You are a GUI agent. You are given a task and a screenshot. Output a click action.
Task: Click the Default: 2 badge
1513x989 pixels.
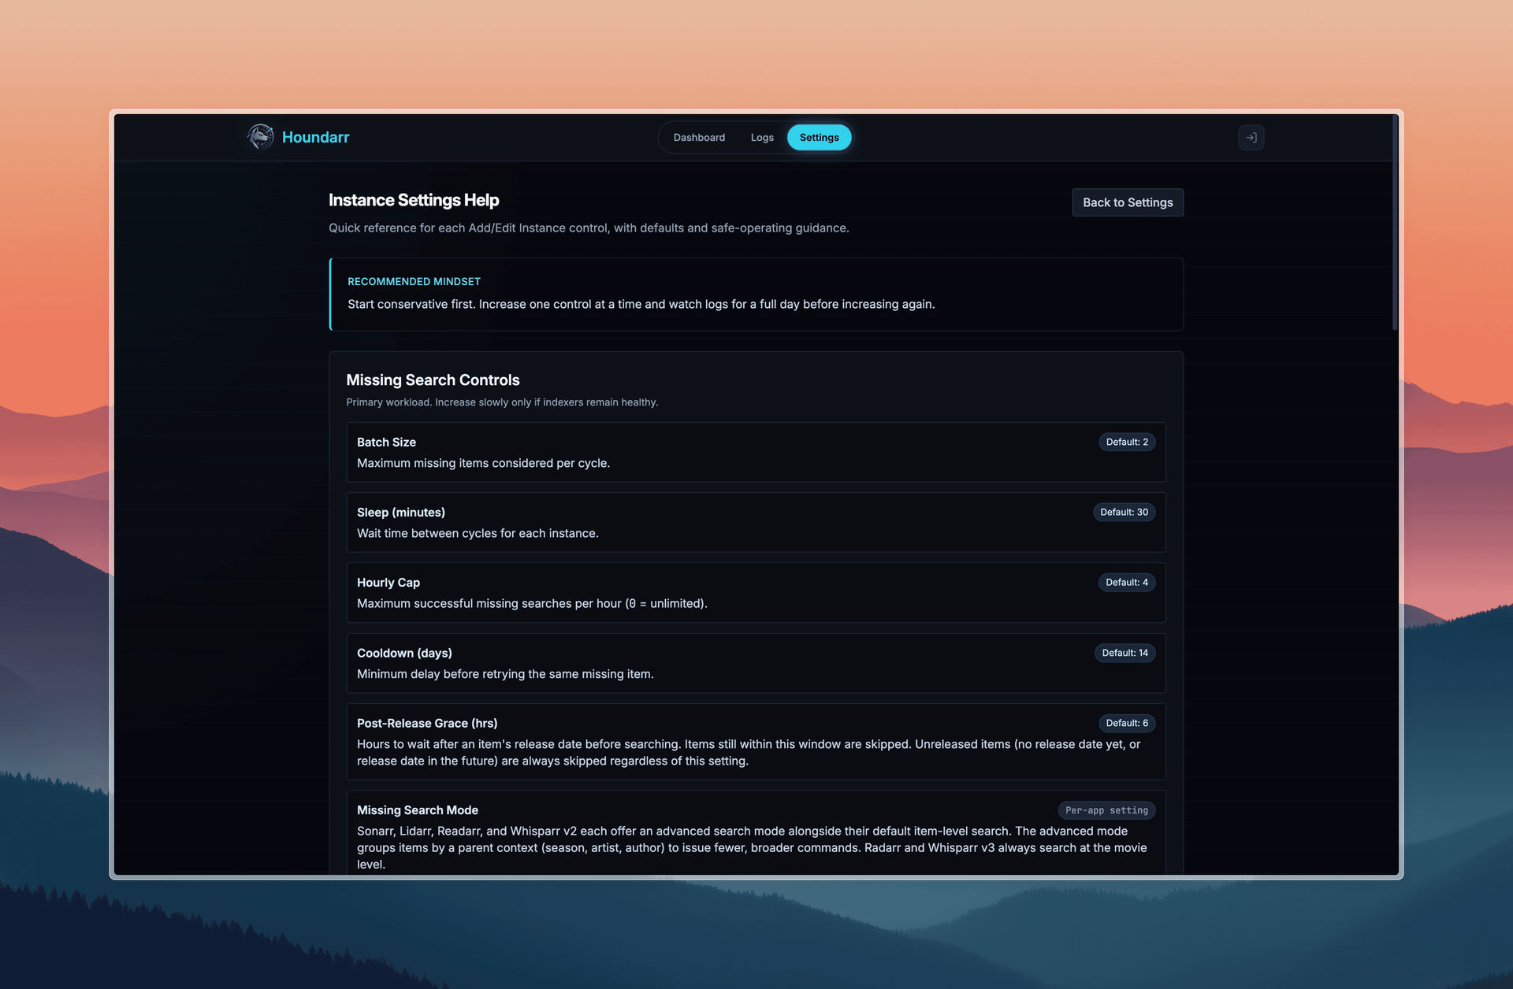pyautogui.click(x=1127, y=442)
